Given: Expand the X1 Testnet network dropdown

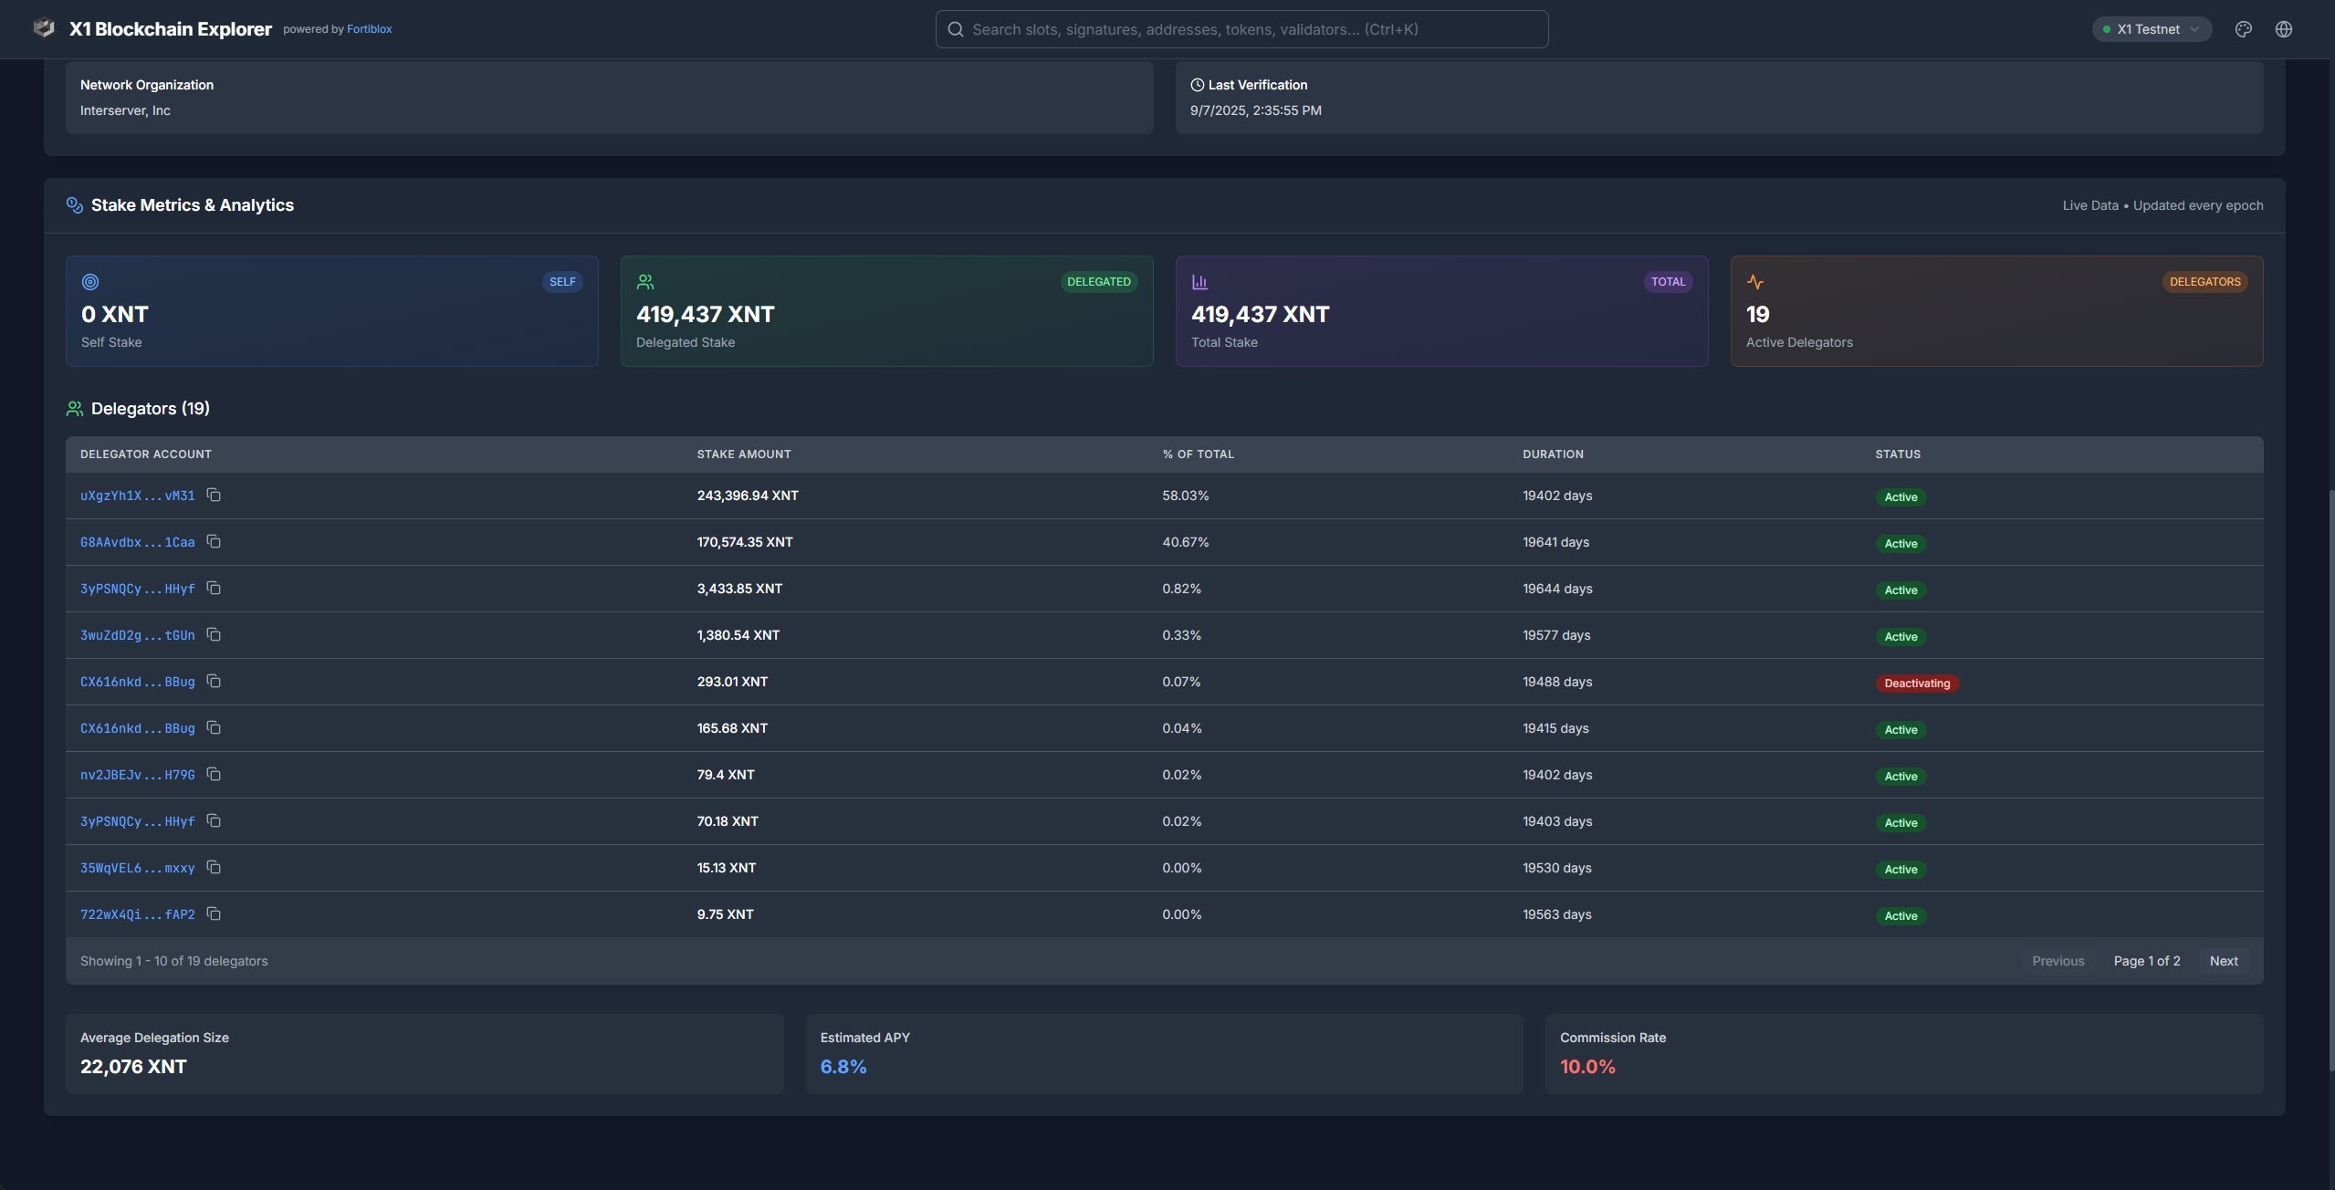Looking at the screenshot, I should click(2152, 29).
